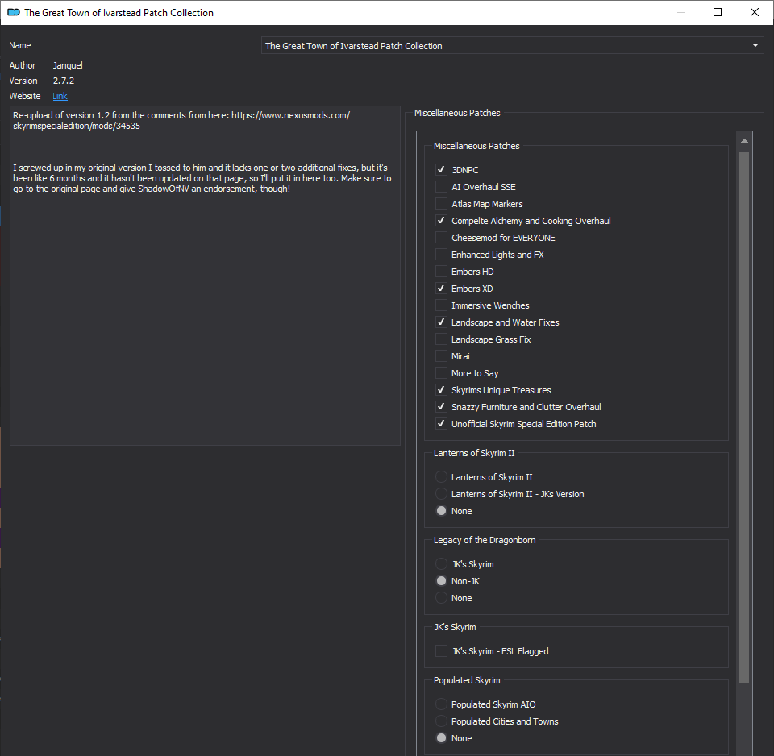Open the Name dropdown combo box
The width and height of the screenshot is (774, 756).
click(513, 45)
